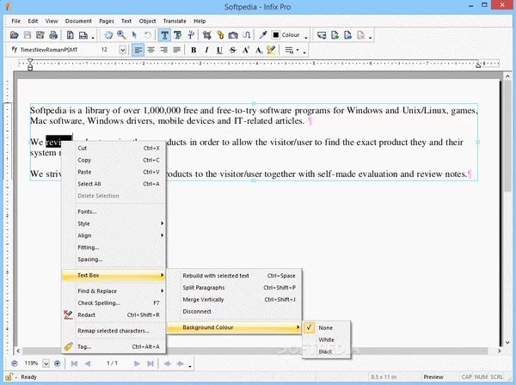The height and width of the screenshot is (385, 516).
Task: Select the Object arrow pointer tool
Action: point(134,35)
